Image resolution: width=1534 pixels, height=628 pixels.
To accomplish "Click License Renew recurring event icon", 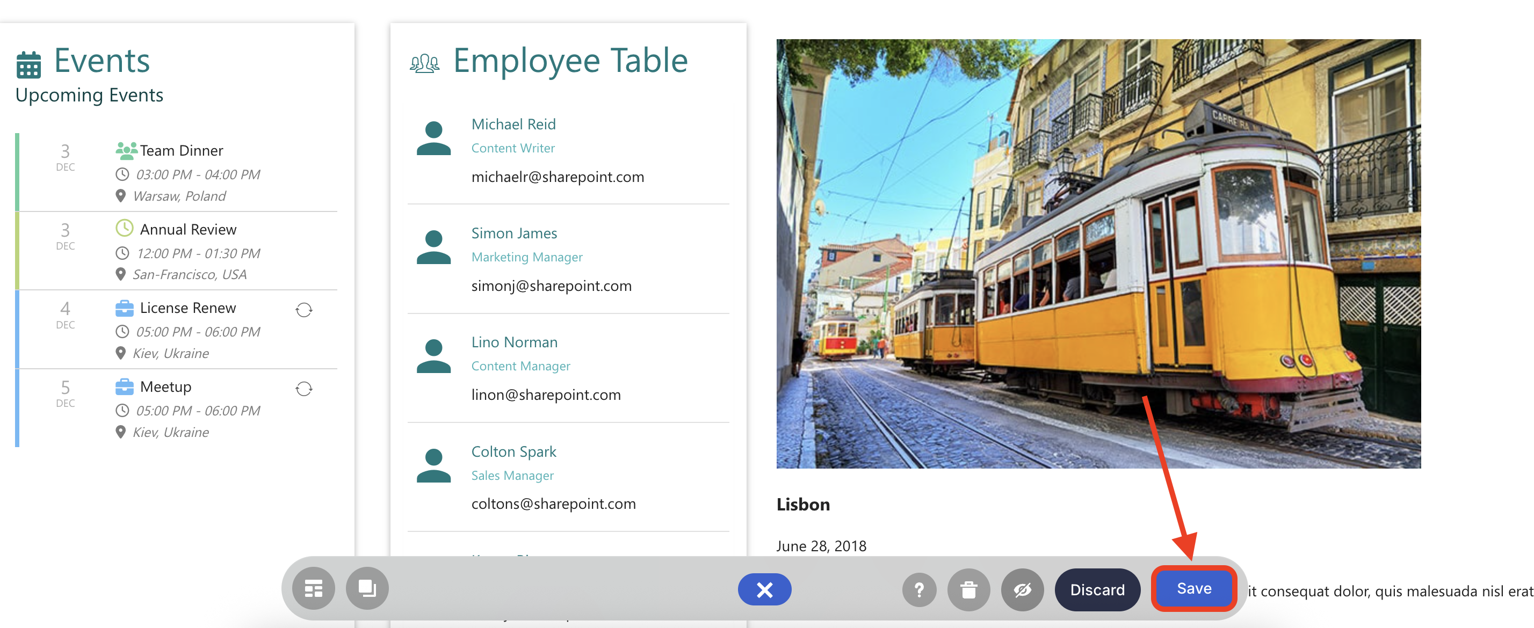I will coord(303,310).
